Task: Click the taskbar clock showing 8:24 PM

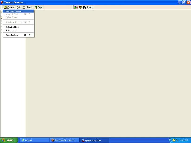Action: click(x=184, y=140)
